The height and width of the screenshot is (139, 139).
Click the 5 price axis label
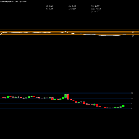point(131,104)
